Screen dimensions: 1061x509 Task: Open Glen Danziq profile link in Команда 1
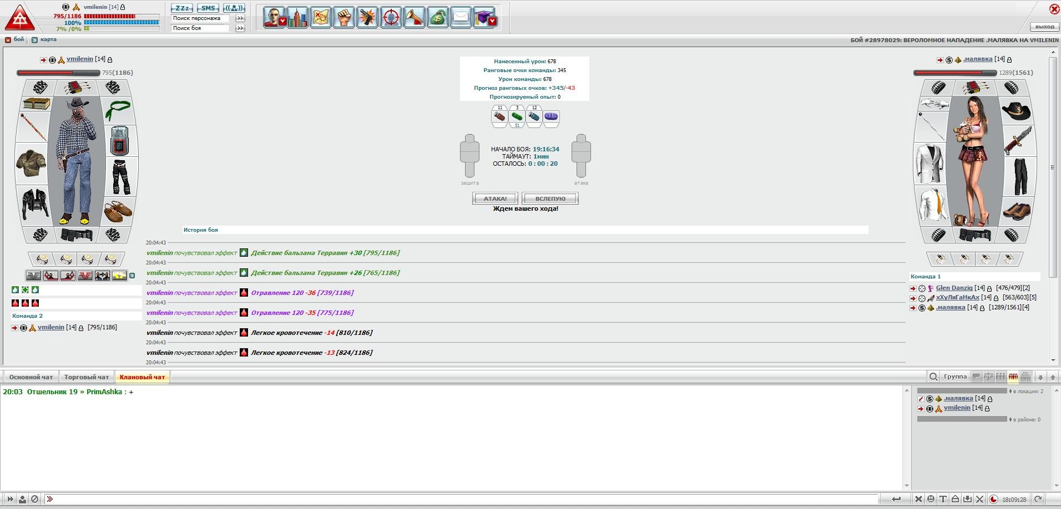[x=954, y=288]
